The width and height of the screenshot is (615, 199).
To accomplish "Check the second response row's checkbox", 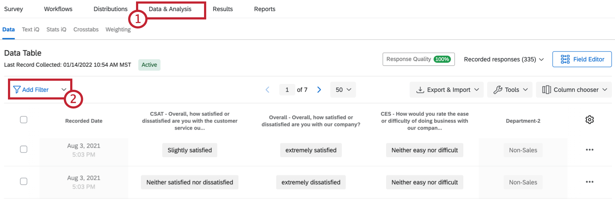I will point(24,181).
